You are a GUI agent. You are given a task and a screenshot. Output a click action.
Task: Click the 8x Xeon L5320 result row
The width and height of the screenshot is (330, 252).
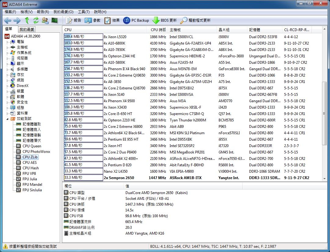tap(192, 37)
